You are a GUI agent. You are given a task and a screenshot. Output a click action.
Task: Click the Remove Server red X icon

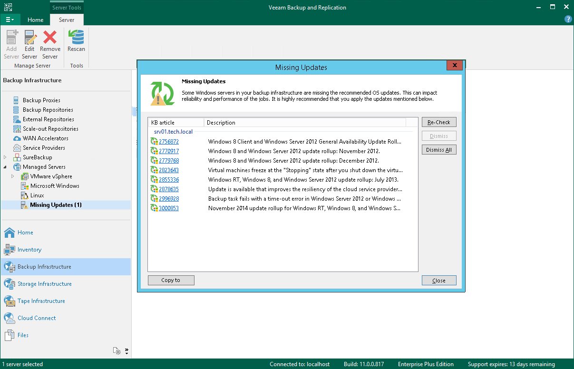50,38
